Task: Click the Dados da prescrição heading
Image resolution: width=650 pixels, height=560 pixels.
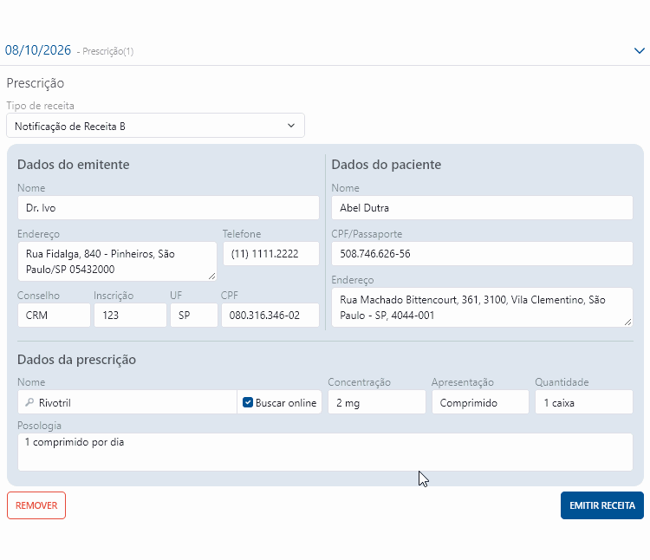Action: tap(76, 360)
